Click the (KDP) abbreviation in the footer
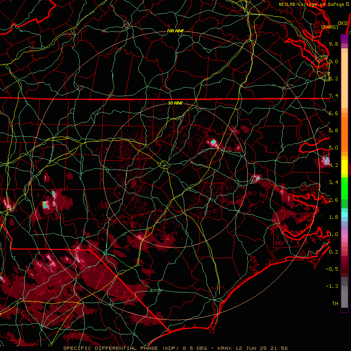 (x=170, y=348)
